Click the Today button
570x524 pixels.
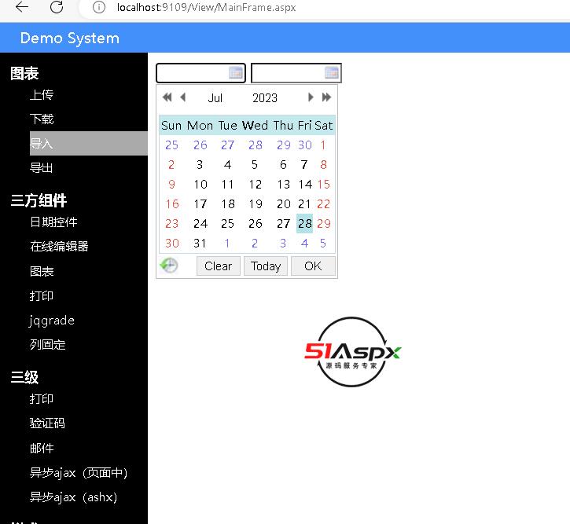266,266
